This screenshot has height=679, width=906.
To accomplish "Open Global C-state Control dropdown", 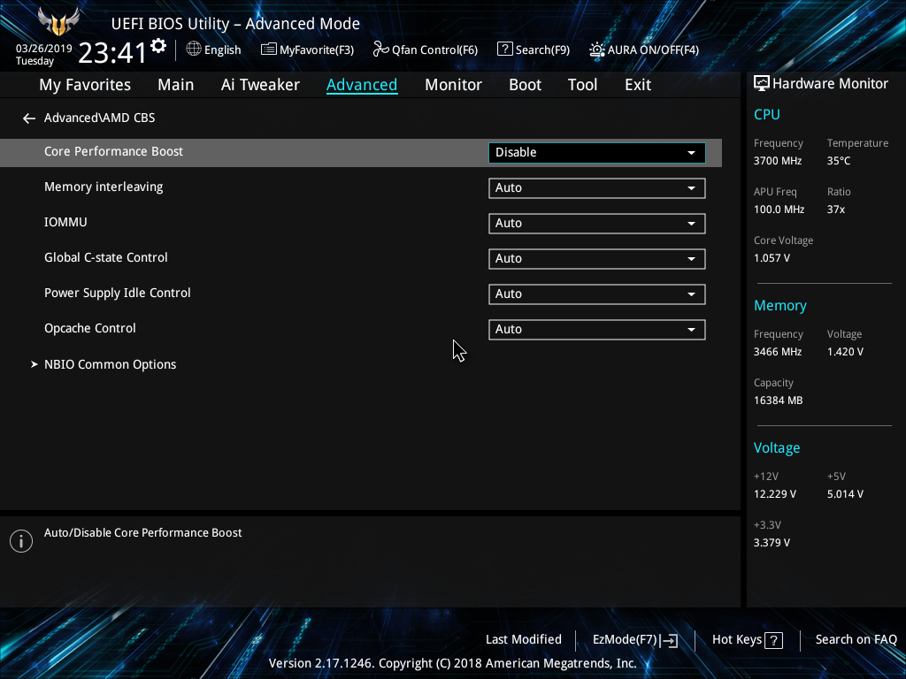I will click(597, 259).
